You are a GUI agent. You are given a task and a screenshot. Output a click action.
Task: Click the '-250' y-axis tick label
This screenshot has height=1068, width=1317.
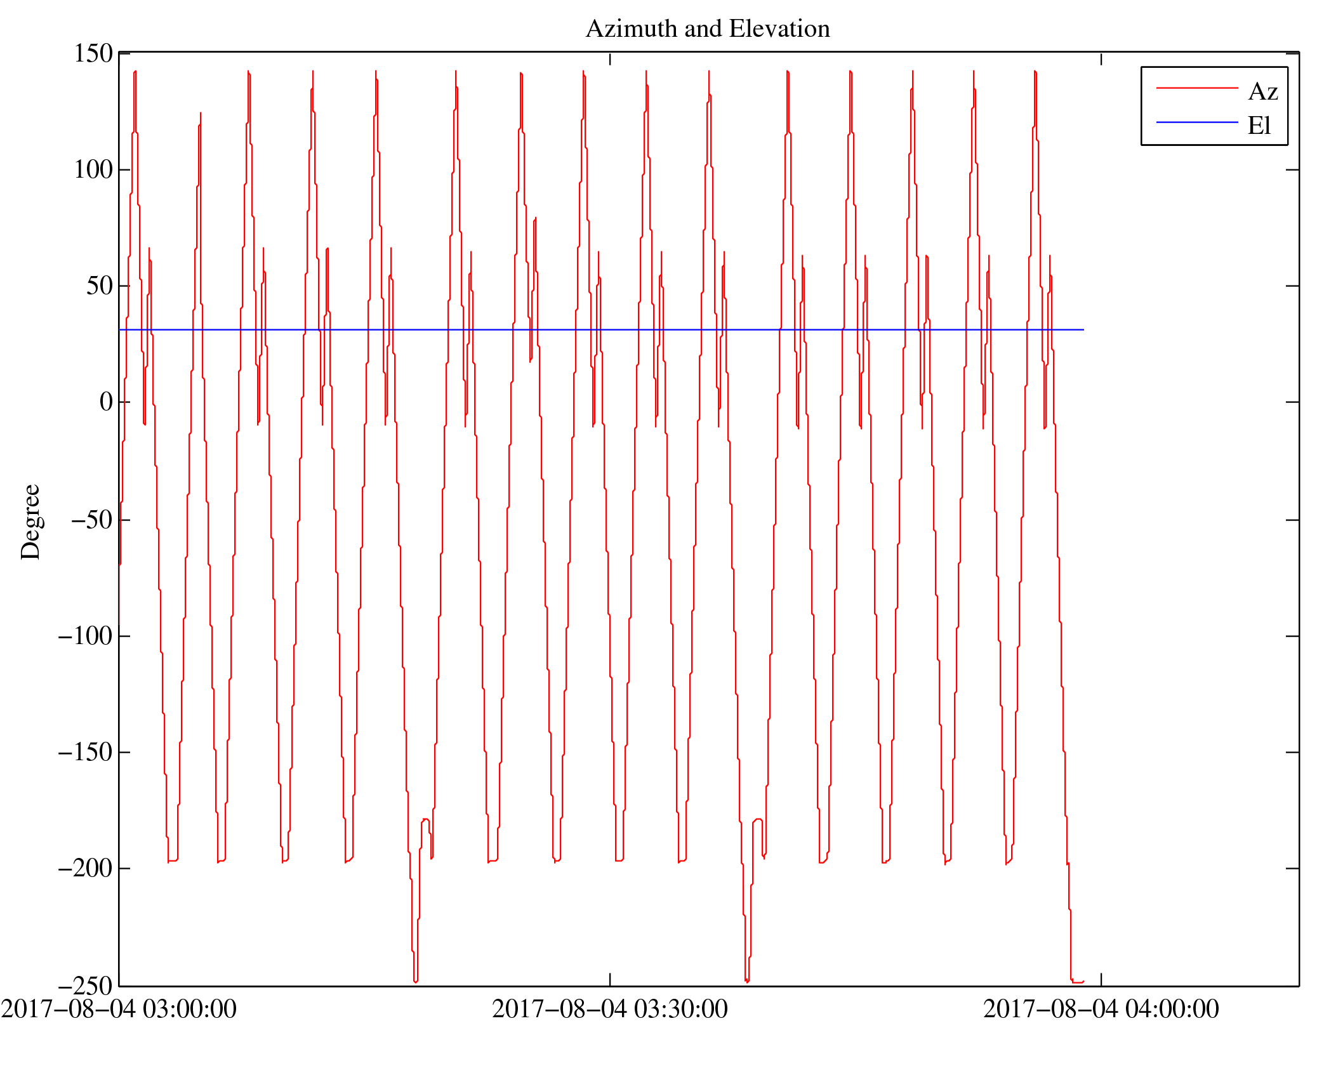(85, 985)
